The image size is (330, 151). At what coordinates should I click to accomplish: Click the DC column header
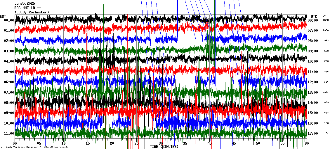tap(324, 16)
